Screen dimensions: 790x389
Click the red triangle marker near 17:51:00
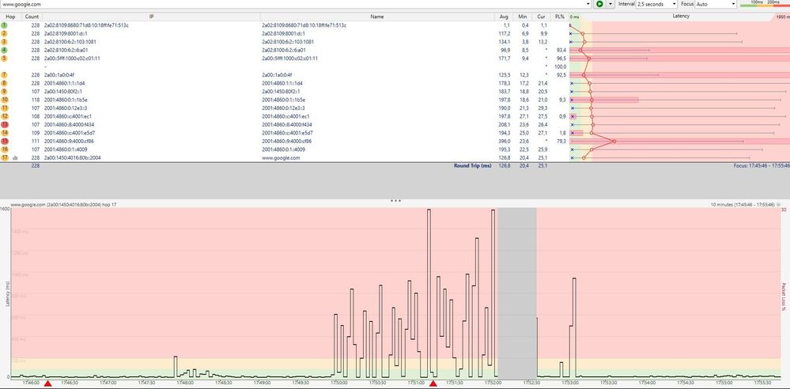point(433,384)
